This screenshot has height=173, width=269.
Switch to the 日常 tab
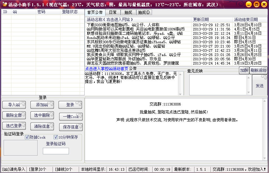tap(113, 12)
